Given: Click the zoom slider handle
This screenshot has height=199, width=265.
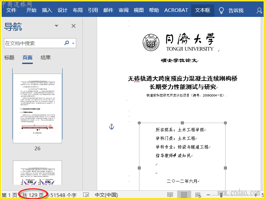Looking at the screenshot, I should (x=221, y=195).
